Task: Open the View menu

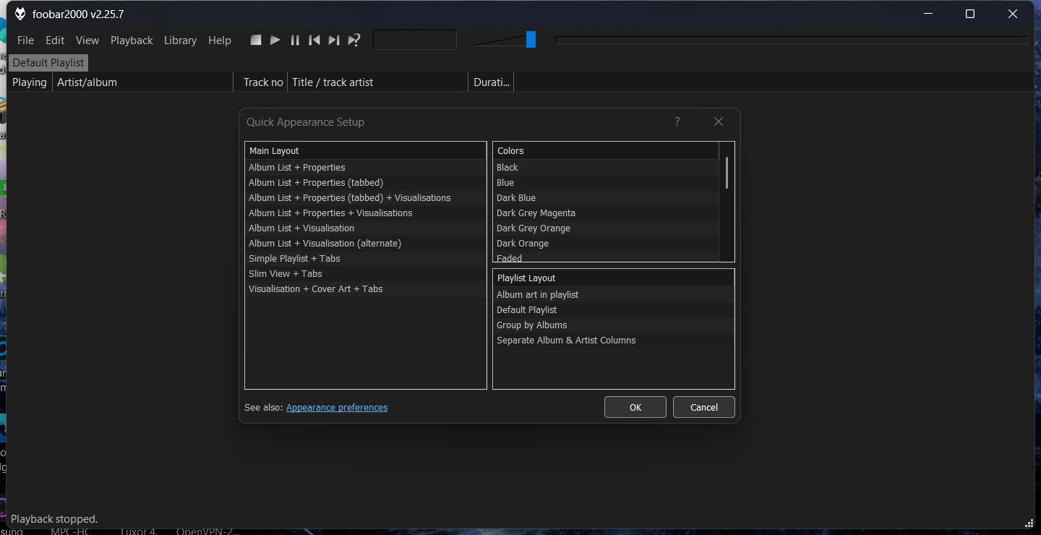Action: (87, 40)
